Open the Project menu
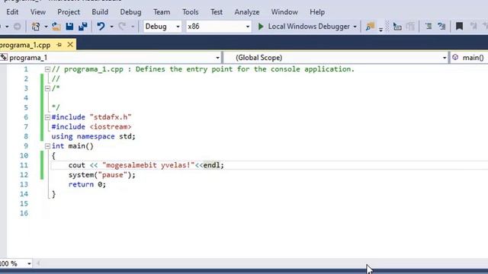 [69, 12]
